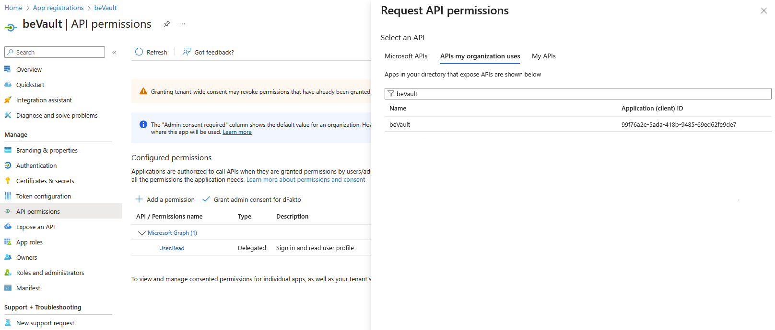Open Expose an API page
Viewport: 775px width, 330px height.
(35, 227)
